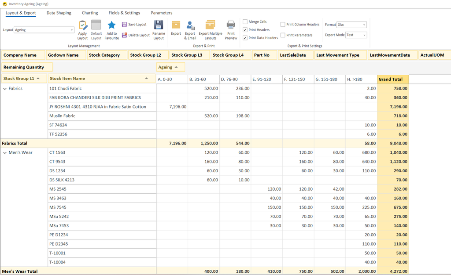Click the LastSaleDate field button
Screen dimensions: 451x275
click(x=296, y=55)
